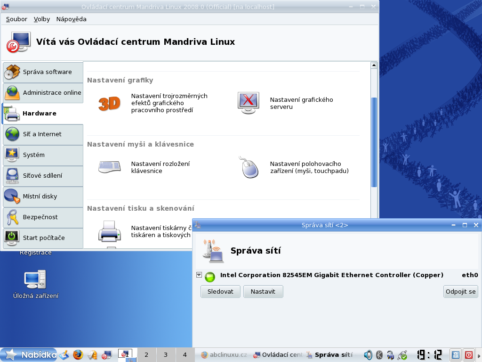Click the Nastavit button in Správa sítí
Image resolution: width=482 pixels, height=362 pixels.
pyautogui.click(x=263, y=291)
